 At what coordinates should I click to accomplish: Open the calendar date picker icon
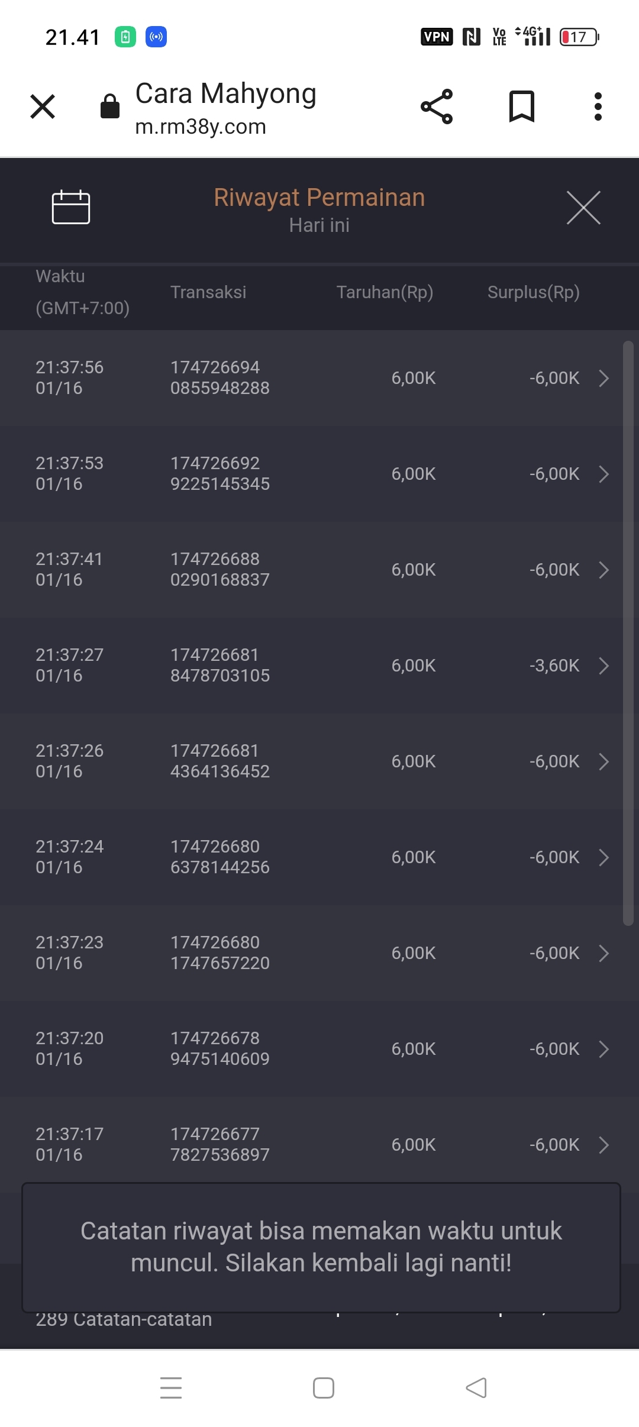(x=71, y=208)
